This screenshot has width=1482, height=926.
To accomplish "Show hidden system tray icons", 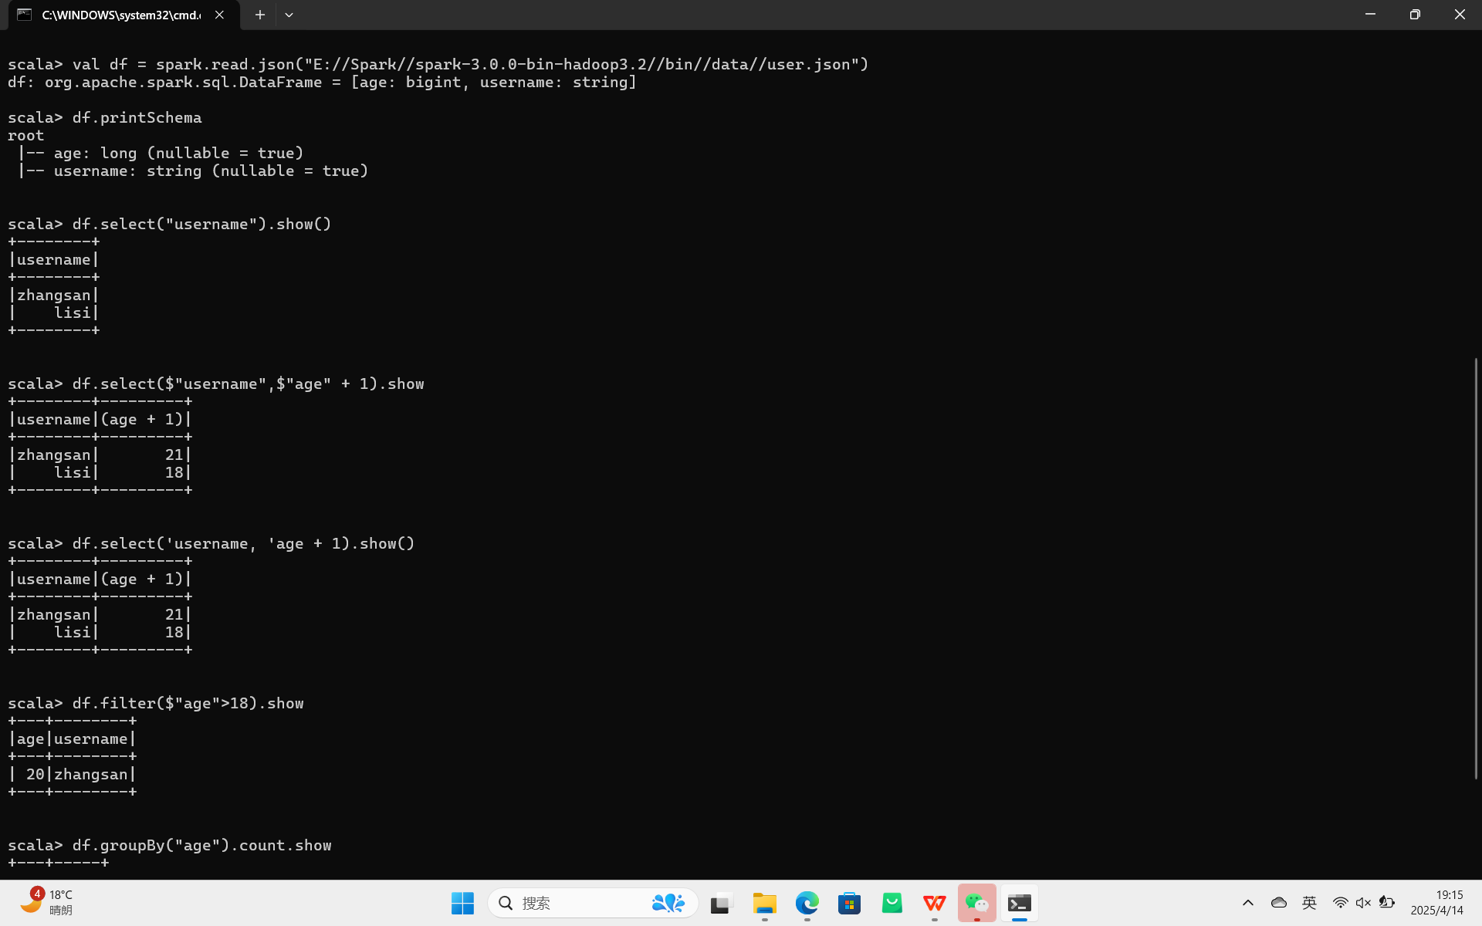I will click(x=1248, y=903).
